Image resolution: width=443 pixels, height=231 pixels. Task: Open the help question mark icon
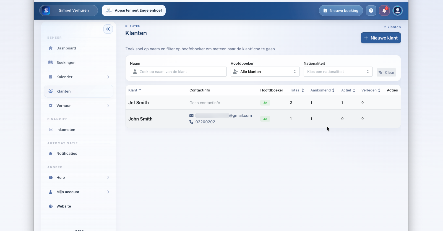point(371,11)
